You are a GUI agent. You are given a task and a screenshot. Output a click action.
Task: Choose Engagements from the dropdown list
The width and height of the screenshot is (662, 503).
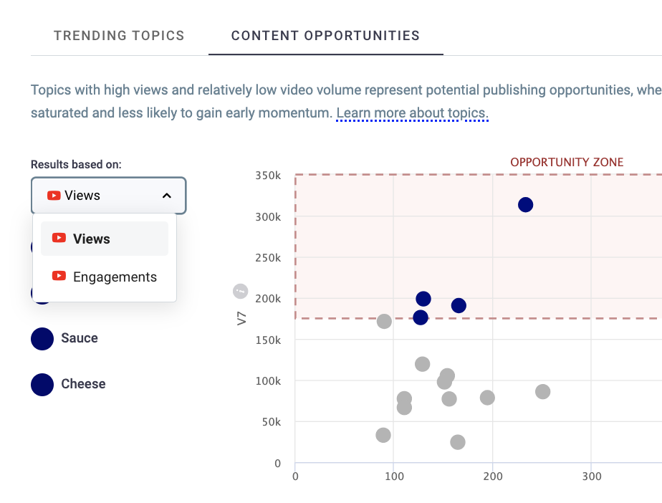tap(115, 277)
